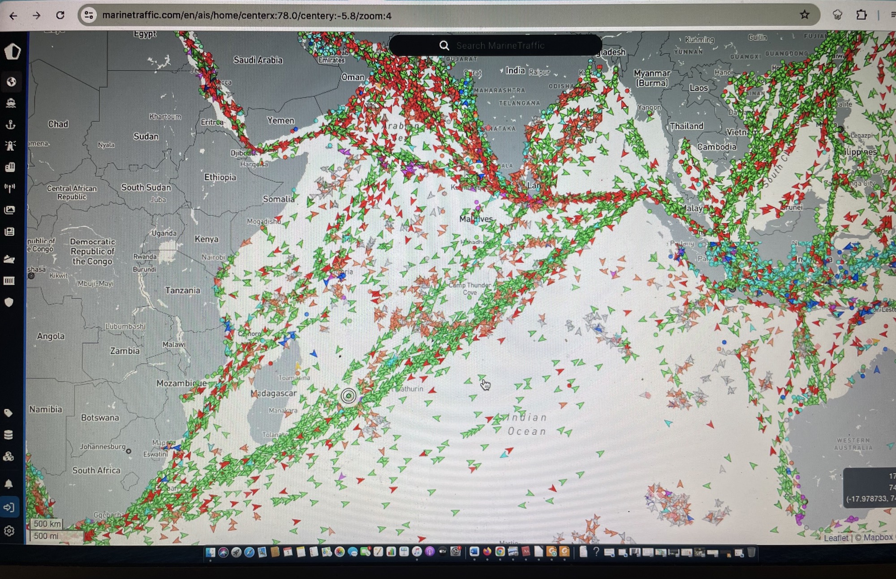896x579 pixels.
Task: Click the browser reload button
Action: click(60, 16)
